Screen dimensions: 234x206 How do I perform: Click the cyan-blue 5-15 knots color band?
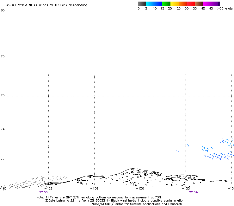154,4
